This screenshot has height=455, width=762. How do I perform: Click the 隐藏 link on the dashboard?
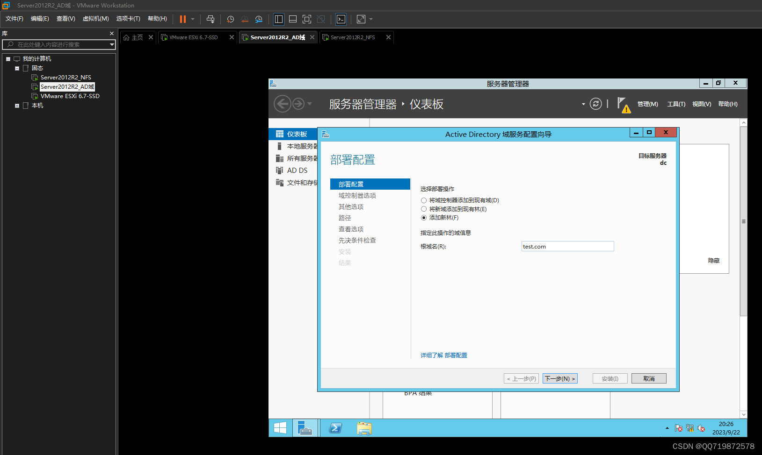click(713, 261)
